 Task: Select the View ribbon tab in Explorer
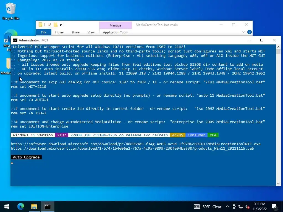(x=91, y=32)
